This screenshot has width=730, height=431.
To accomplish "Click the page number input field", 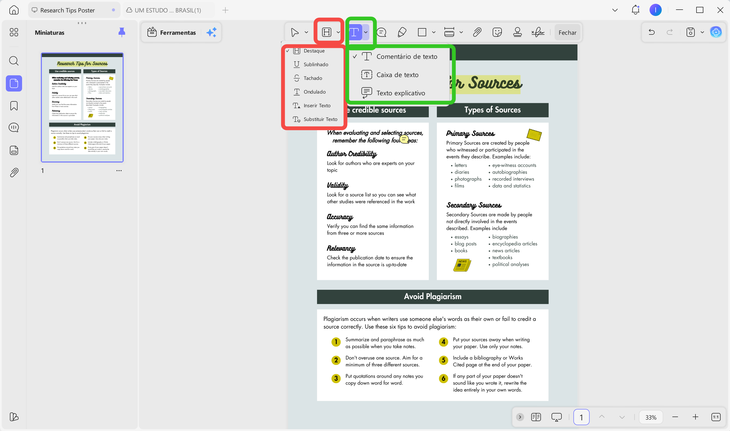I will coord(581,417).
